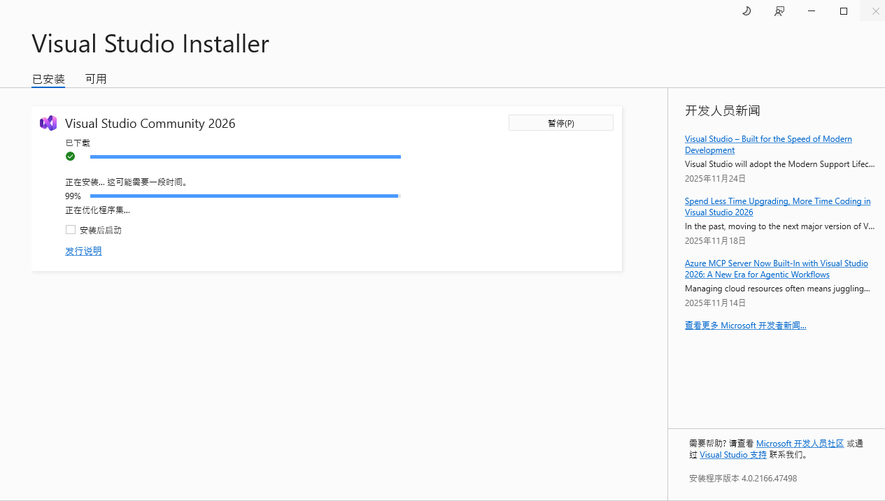
Task: Open the 可用 tab
Action: (x=96, y=79)
